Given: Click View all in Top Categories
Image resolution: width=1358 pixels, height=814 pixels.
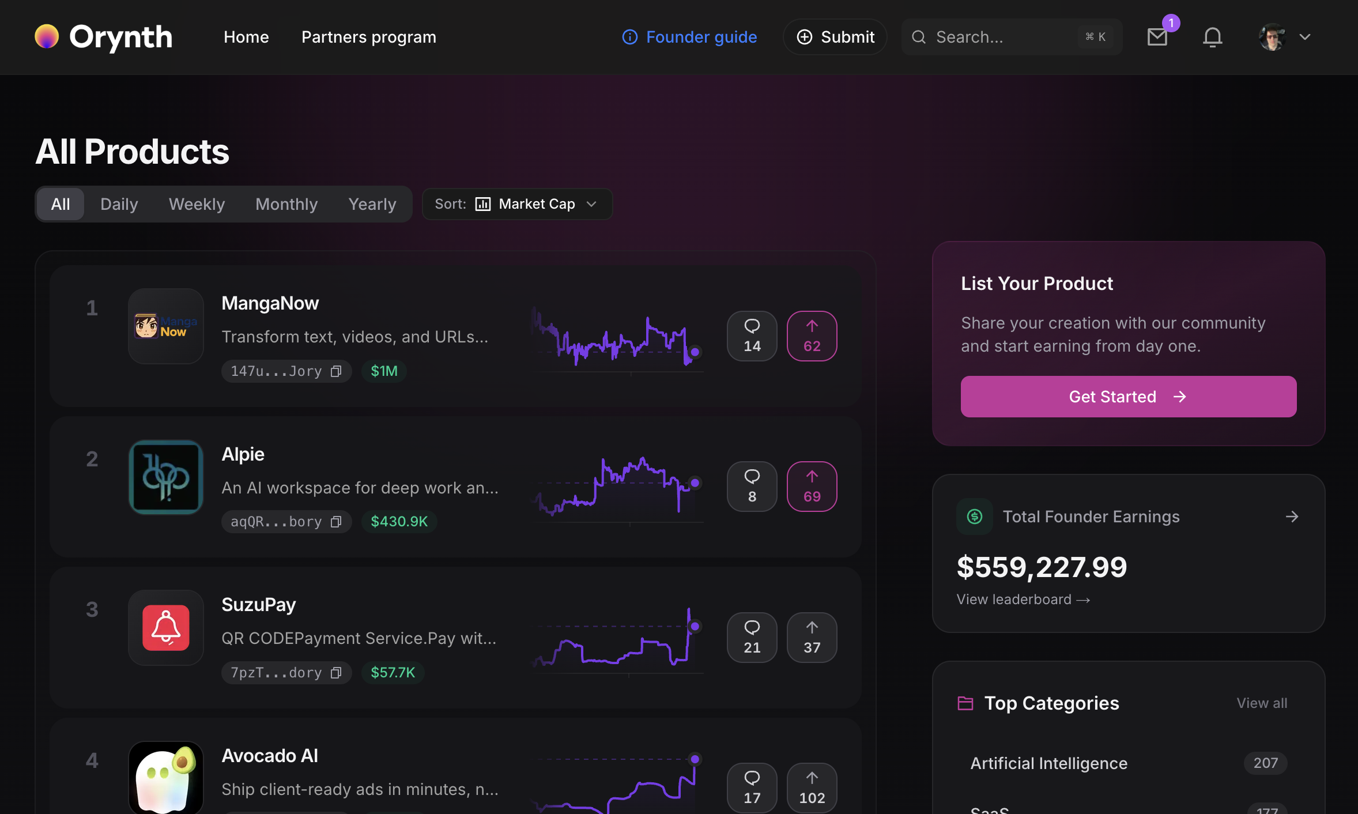Looking at the screenshot, I should tap(1262, 703).
